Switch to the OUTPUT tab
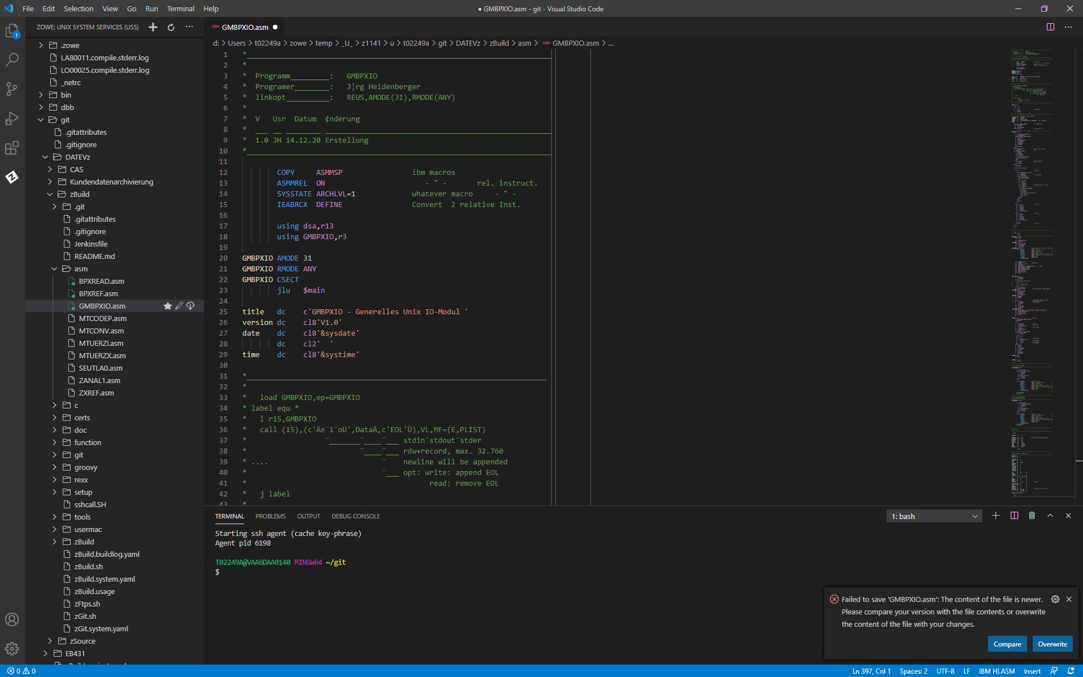Viewport: 1083px width, 677px height. (308, 516)
